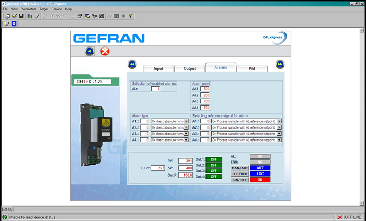Click the Out.P value field
The image size is (366, 221).
click(186, 175)
